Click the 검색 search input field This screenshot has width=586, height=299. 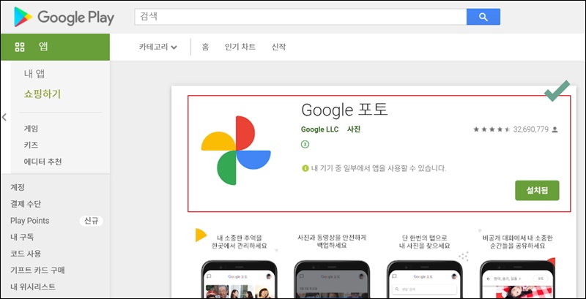click(x=300, y=17)
